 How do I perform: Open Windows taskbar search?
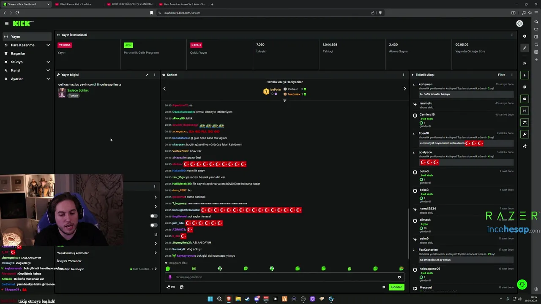pos(219,299)
